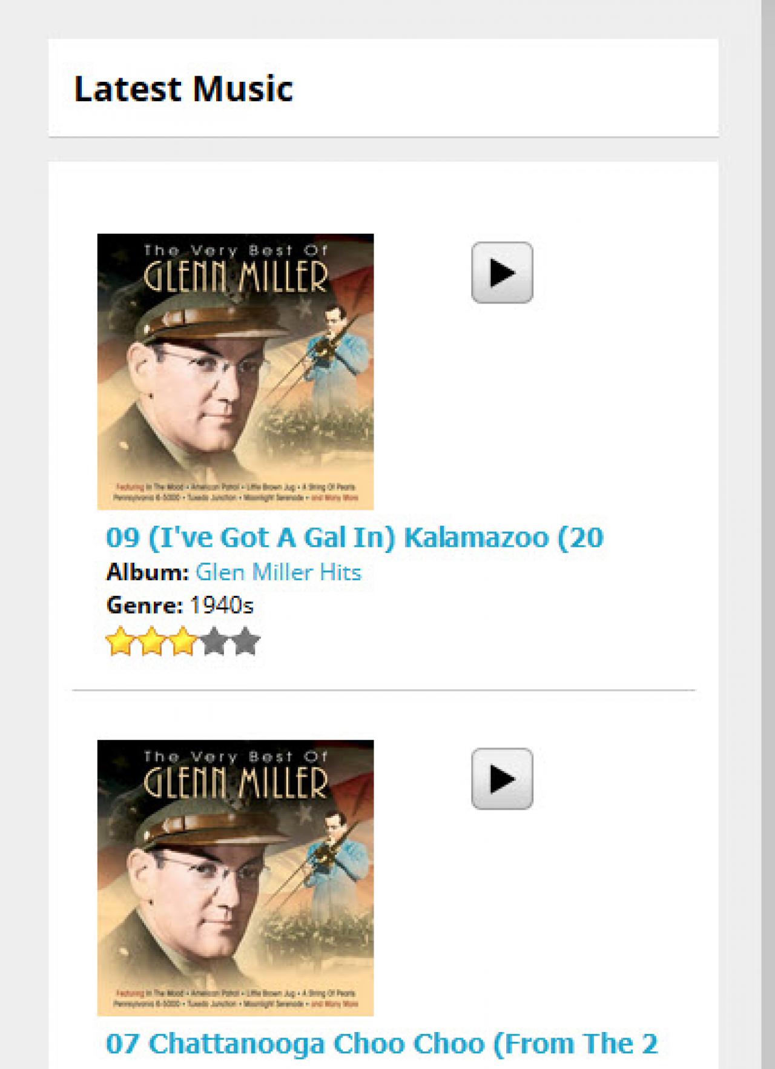
Task: Rate Kalamazoo three stars
Action: pos(183,641)
